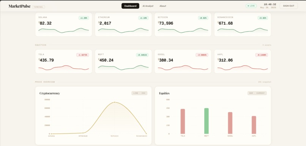Open the About page
Screen dimensions: 306x146
(163, 6)
